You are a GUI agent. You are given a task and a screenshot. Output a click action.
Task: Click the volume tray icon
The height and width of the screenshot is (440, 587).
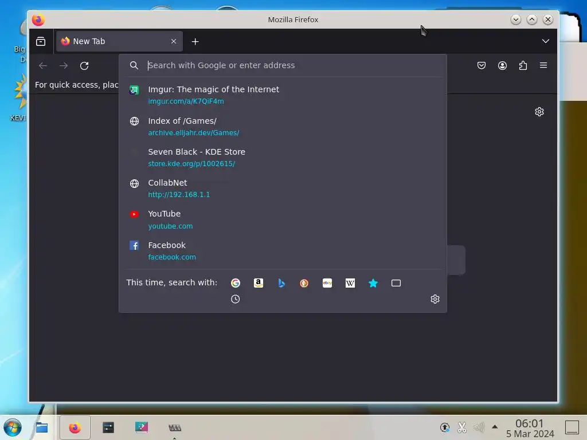479,427
